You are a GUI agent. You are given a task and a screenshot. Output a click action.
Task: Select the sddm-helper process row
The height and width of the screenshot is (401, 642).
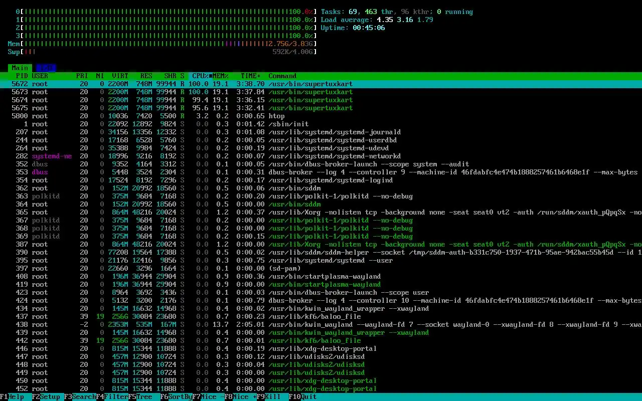click(x=321, y=252)
